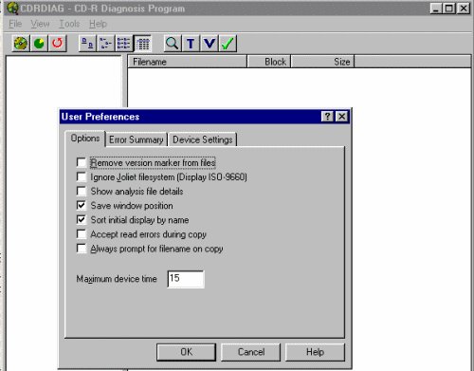
Task: Click the CD disc icon in the toolbar
Action: click(x=21, y=43)
